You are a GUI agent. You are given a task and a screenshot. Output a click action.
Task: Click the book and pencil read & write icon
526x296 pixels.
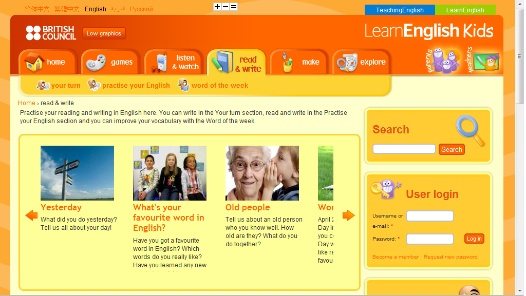click(x=222, y=62)
